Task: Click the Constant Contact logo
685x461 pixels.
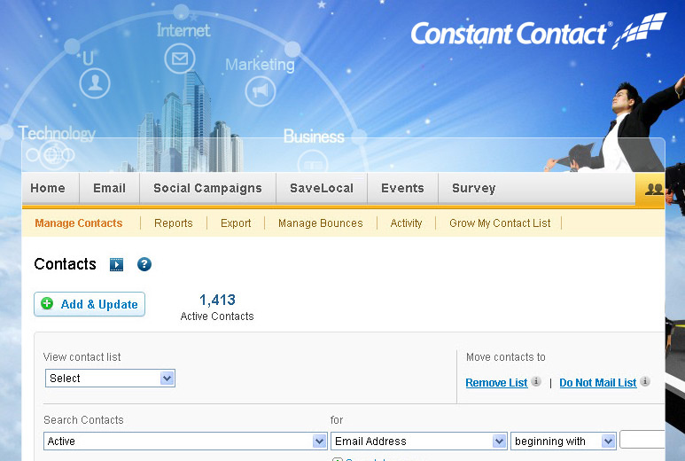Action: [x=538, y=33]
